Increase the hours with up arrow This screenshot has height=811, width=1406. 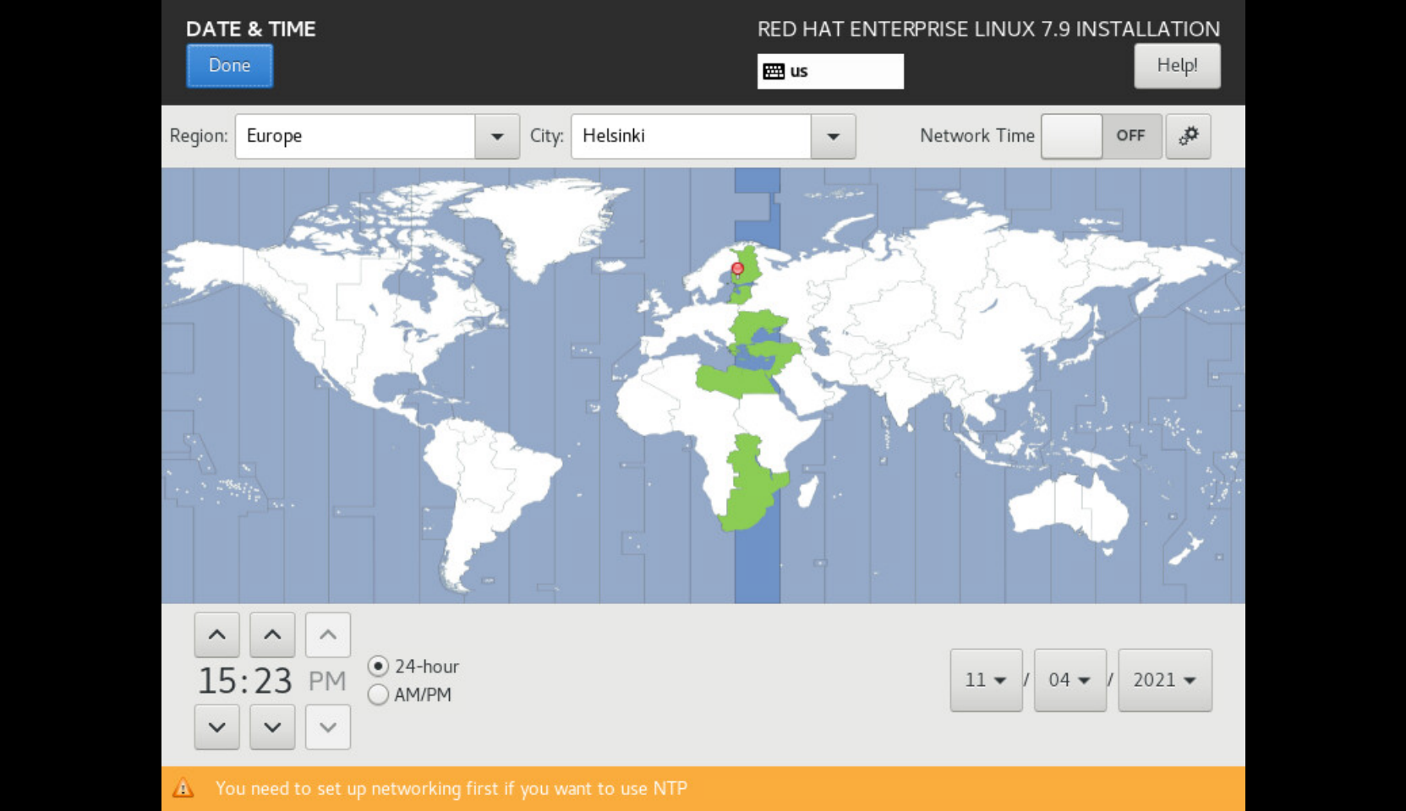click(x=216, y=635)
